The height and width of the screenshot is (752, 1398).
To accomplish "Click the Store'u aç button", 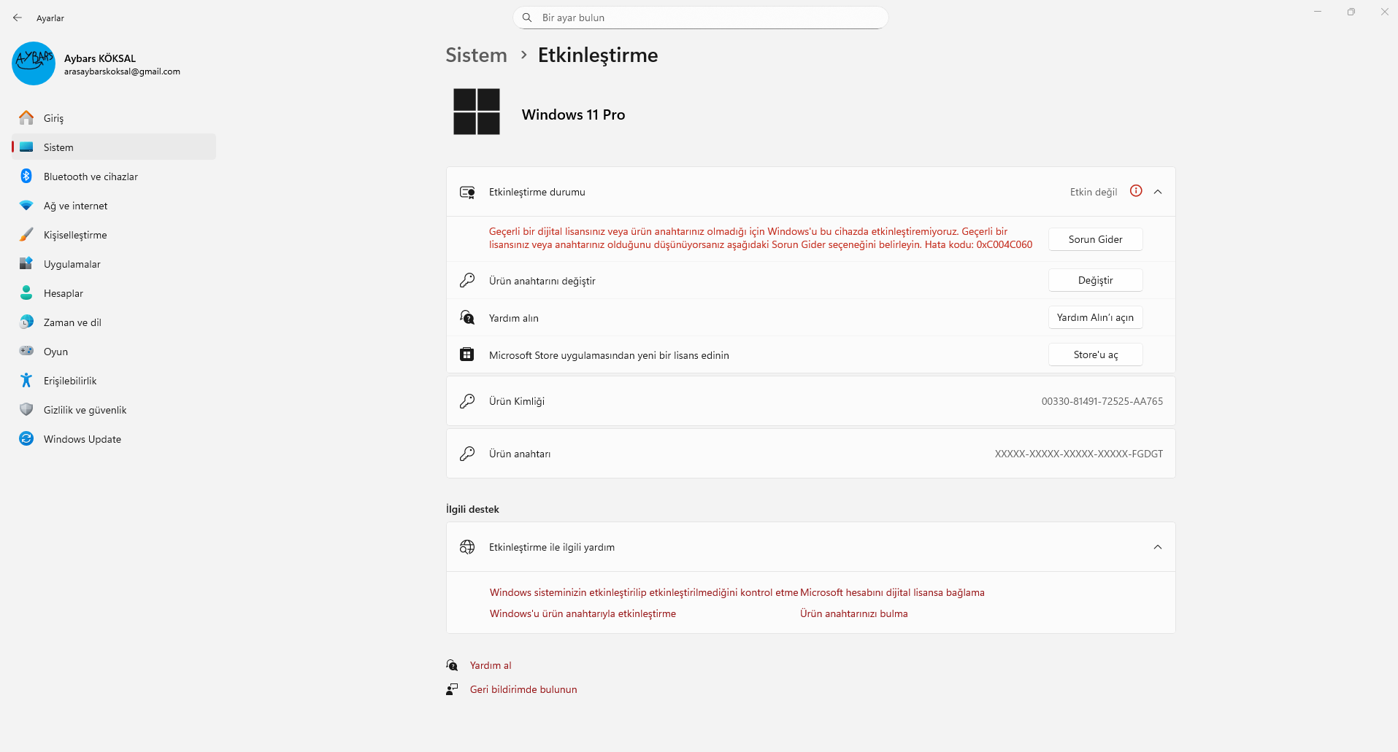I will click(1096, 354).
